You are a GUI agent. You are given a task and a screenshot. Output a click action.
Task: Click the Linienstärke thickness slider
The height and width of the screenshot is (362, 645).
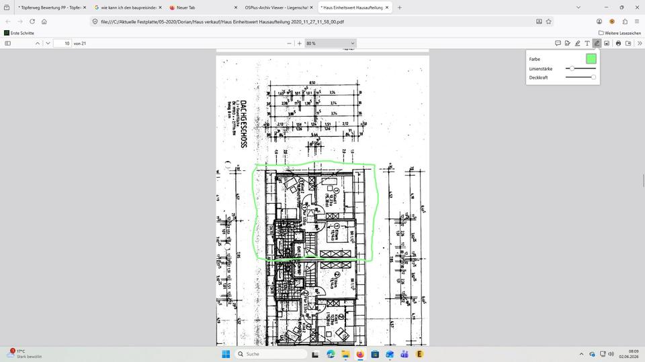(x=580, y=68)
